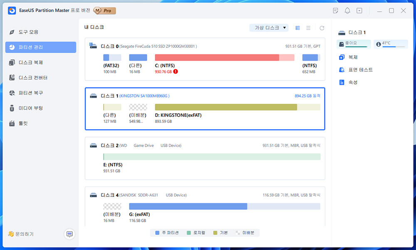The height and width of the screenshot is (250, 416).
Task: Click the 주 파티션 legend swatch
Action: (157, 233)
